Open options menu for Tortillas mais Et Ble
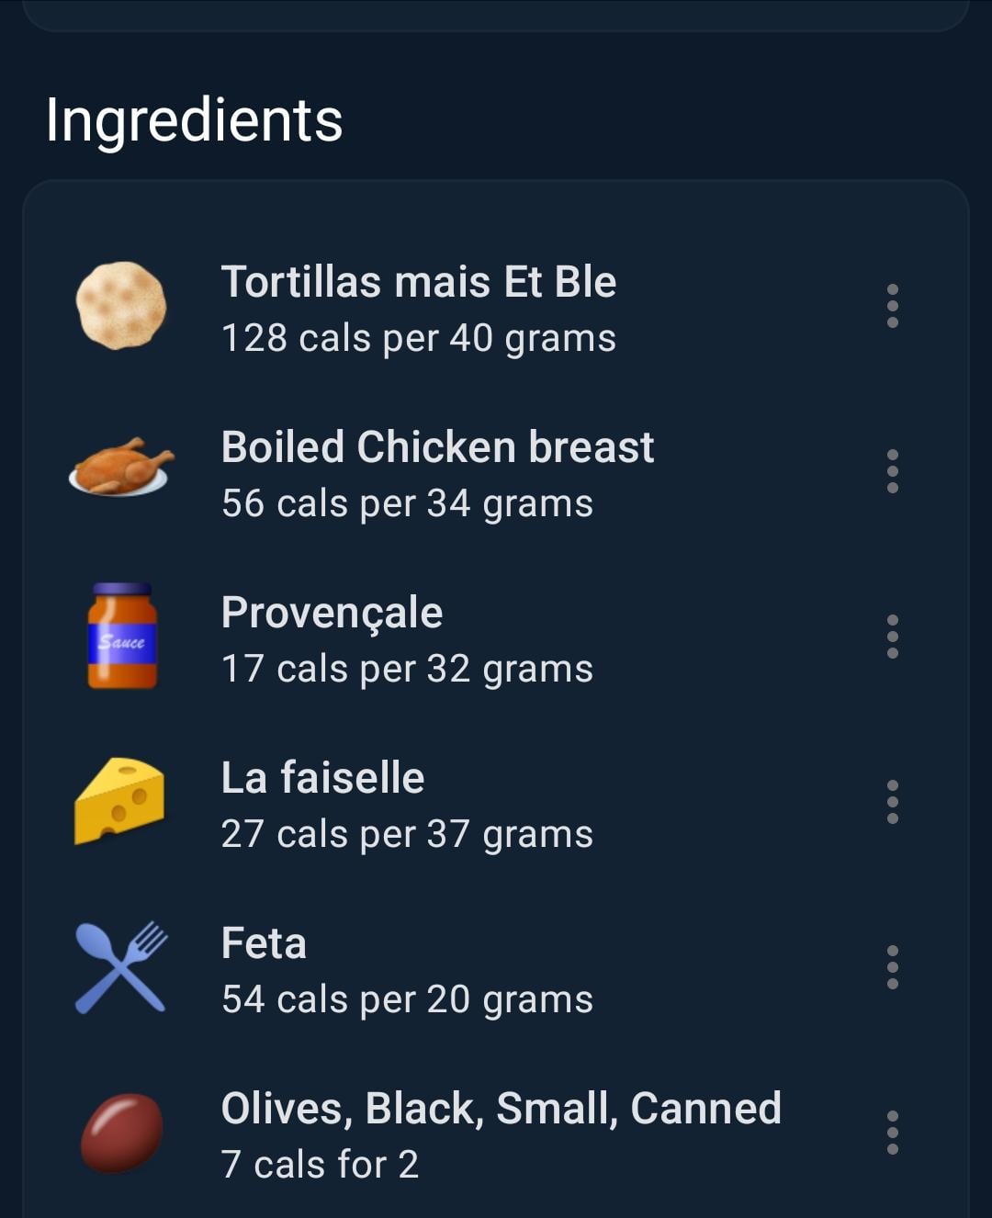This screenshot has height=1218, width=992. click(x=892, y=306)
